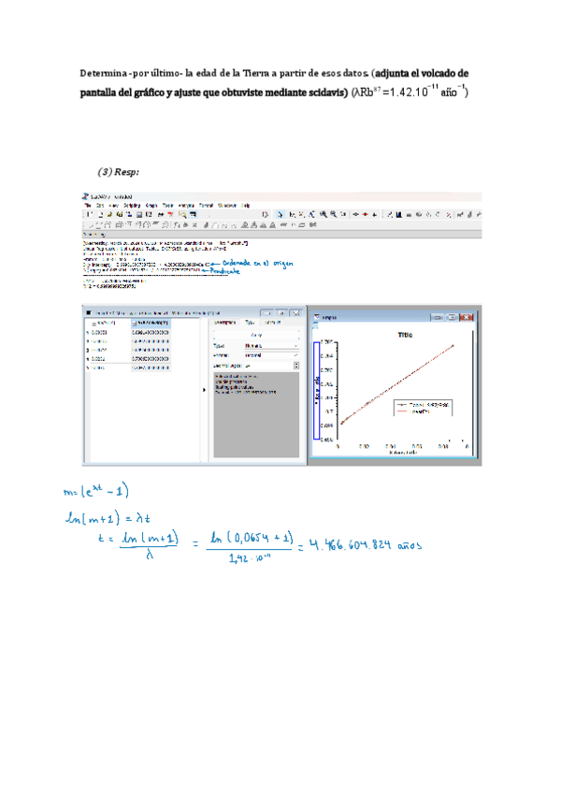This screenshot has height=793, width=561.
Task: Click the R^2 value line in results log
Action: point(109,286)
